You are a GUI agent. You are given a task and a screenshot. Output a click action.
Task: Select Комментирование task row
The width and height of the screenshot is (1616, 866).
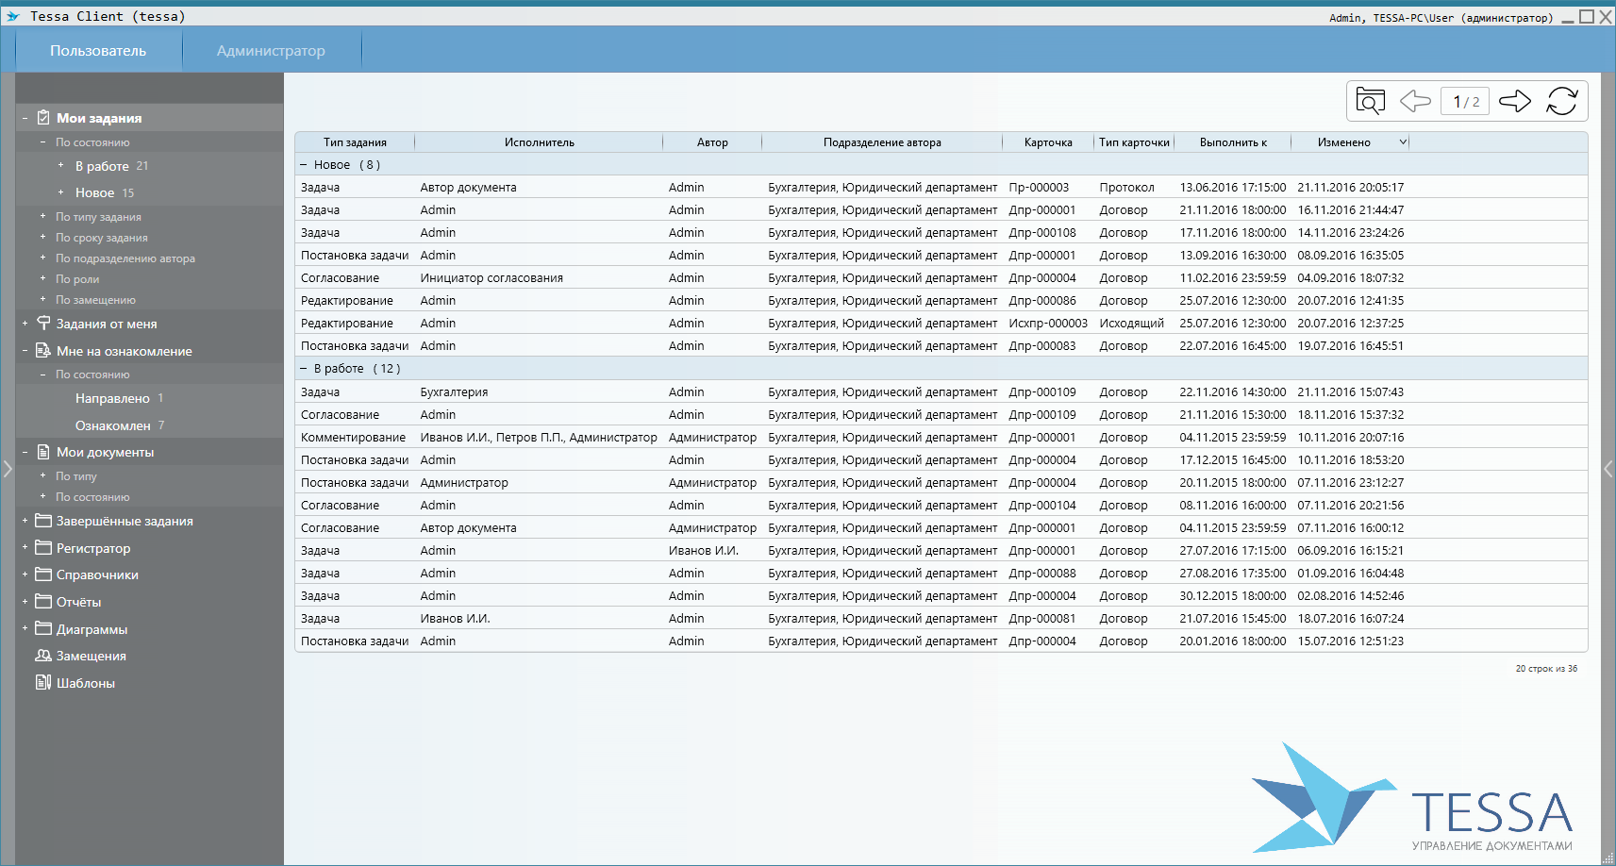click(x=941, y=437)
